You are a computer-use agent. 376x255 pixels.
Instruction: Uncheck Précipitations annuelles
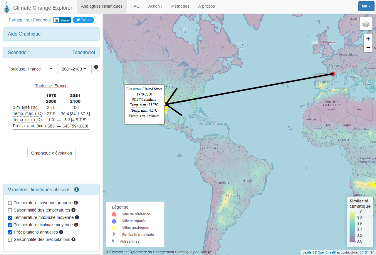tap(10, 232)
